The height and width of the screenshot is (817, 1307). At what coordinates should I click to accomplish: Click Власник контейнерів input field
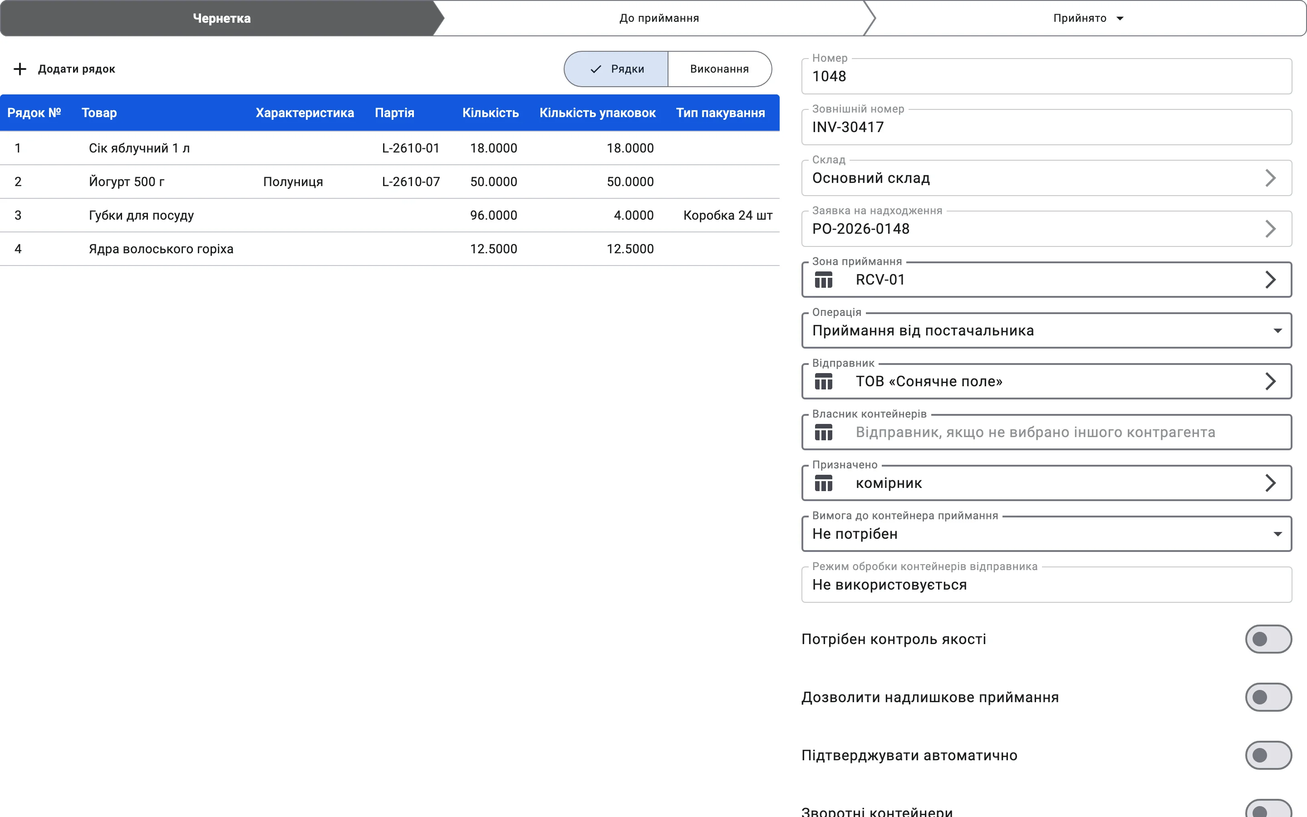point(1046,432)
